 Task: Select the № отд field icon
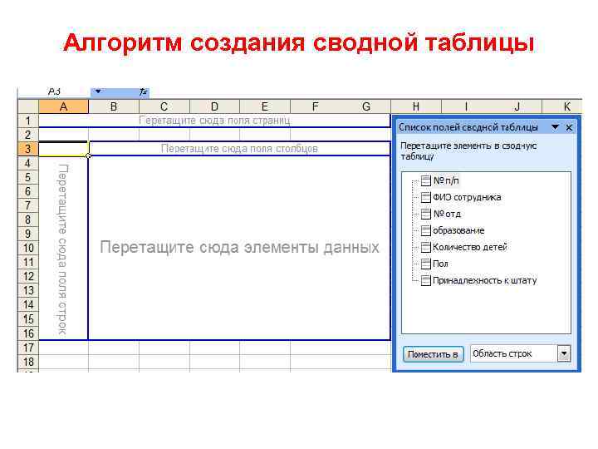pyautogui.click(x=425, y=214)
